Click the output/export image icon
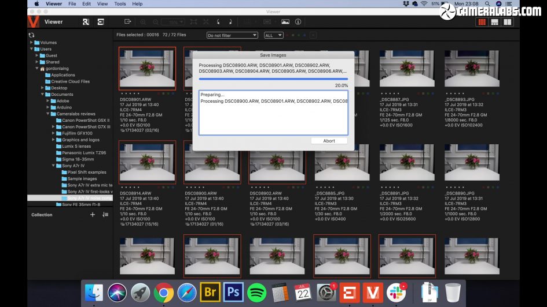This screenshot has width=547, height=307. point(128,21)
